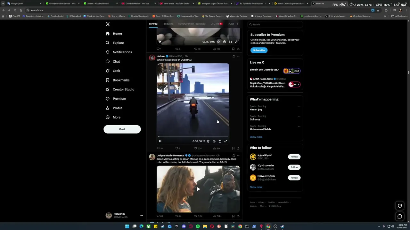Share the Unique Movie Moments post
410x230 pixels.
(238, 216)
